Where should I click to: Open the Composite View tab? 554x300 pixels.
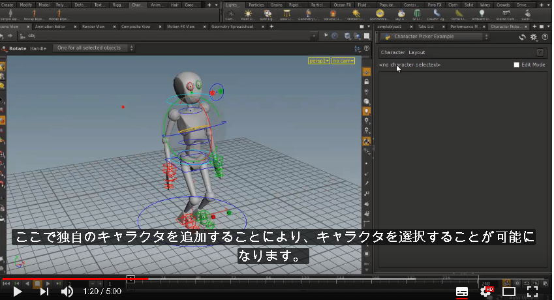coord(136,27)
